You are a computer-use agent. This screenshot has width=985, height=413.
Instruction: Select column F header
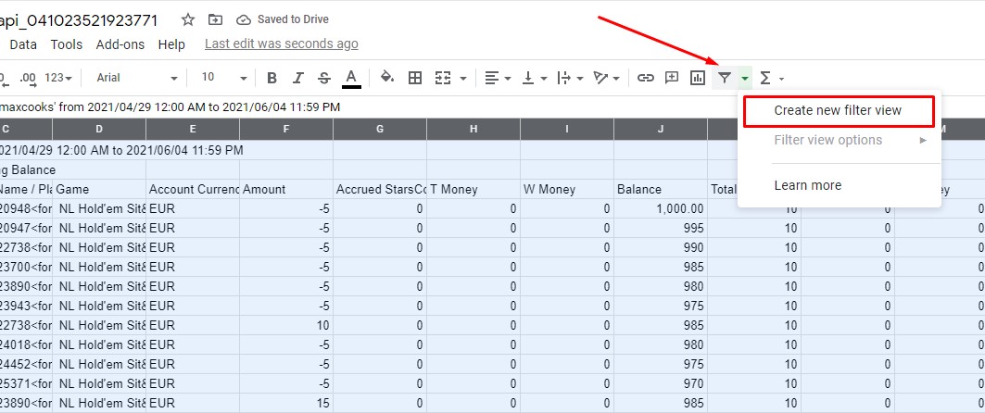pyautogui.click(x=286, y=130)
